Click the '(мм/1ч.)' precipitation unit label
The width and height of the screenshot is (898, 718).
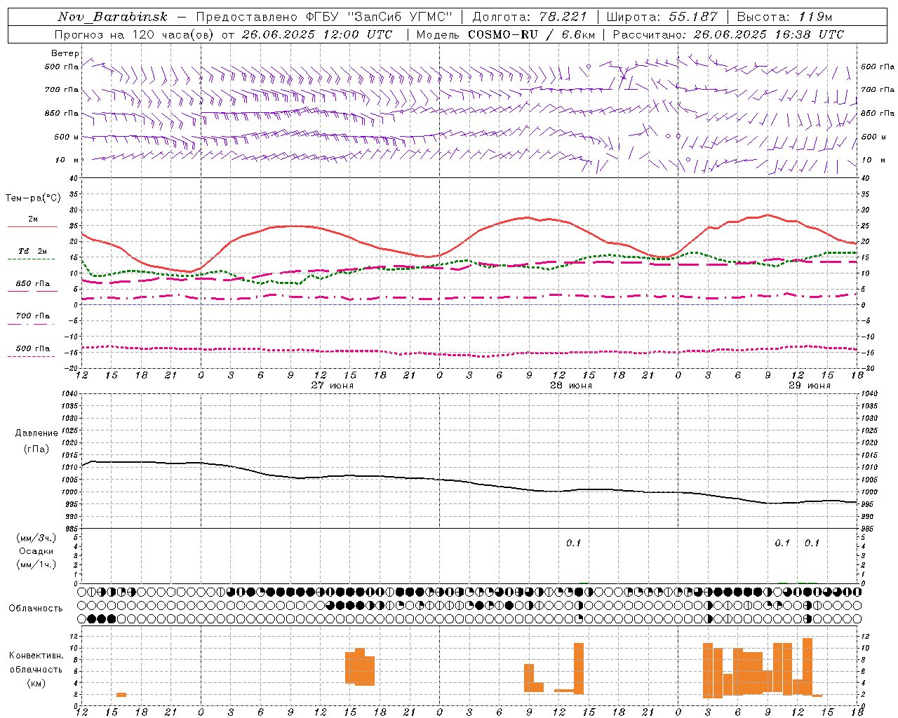point(36,564)
